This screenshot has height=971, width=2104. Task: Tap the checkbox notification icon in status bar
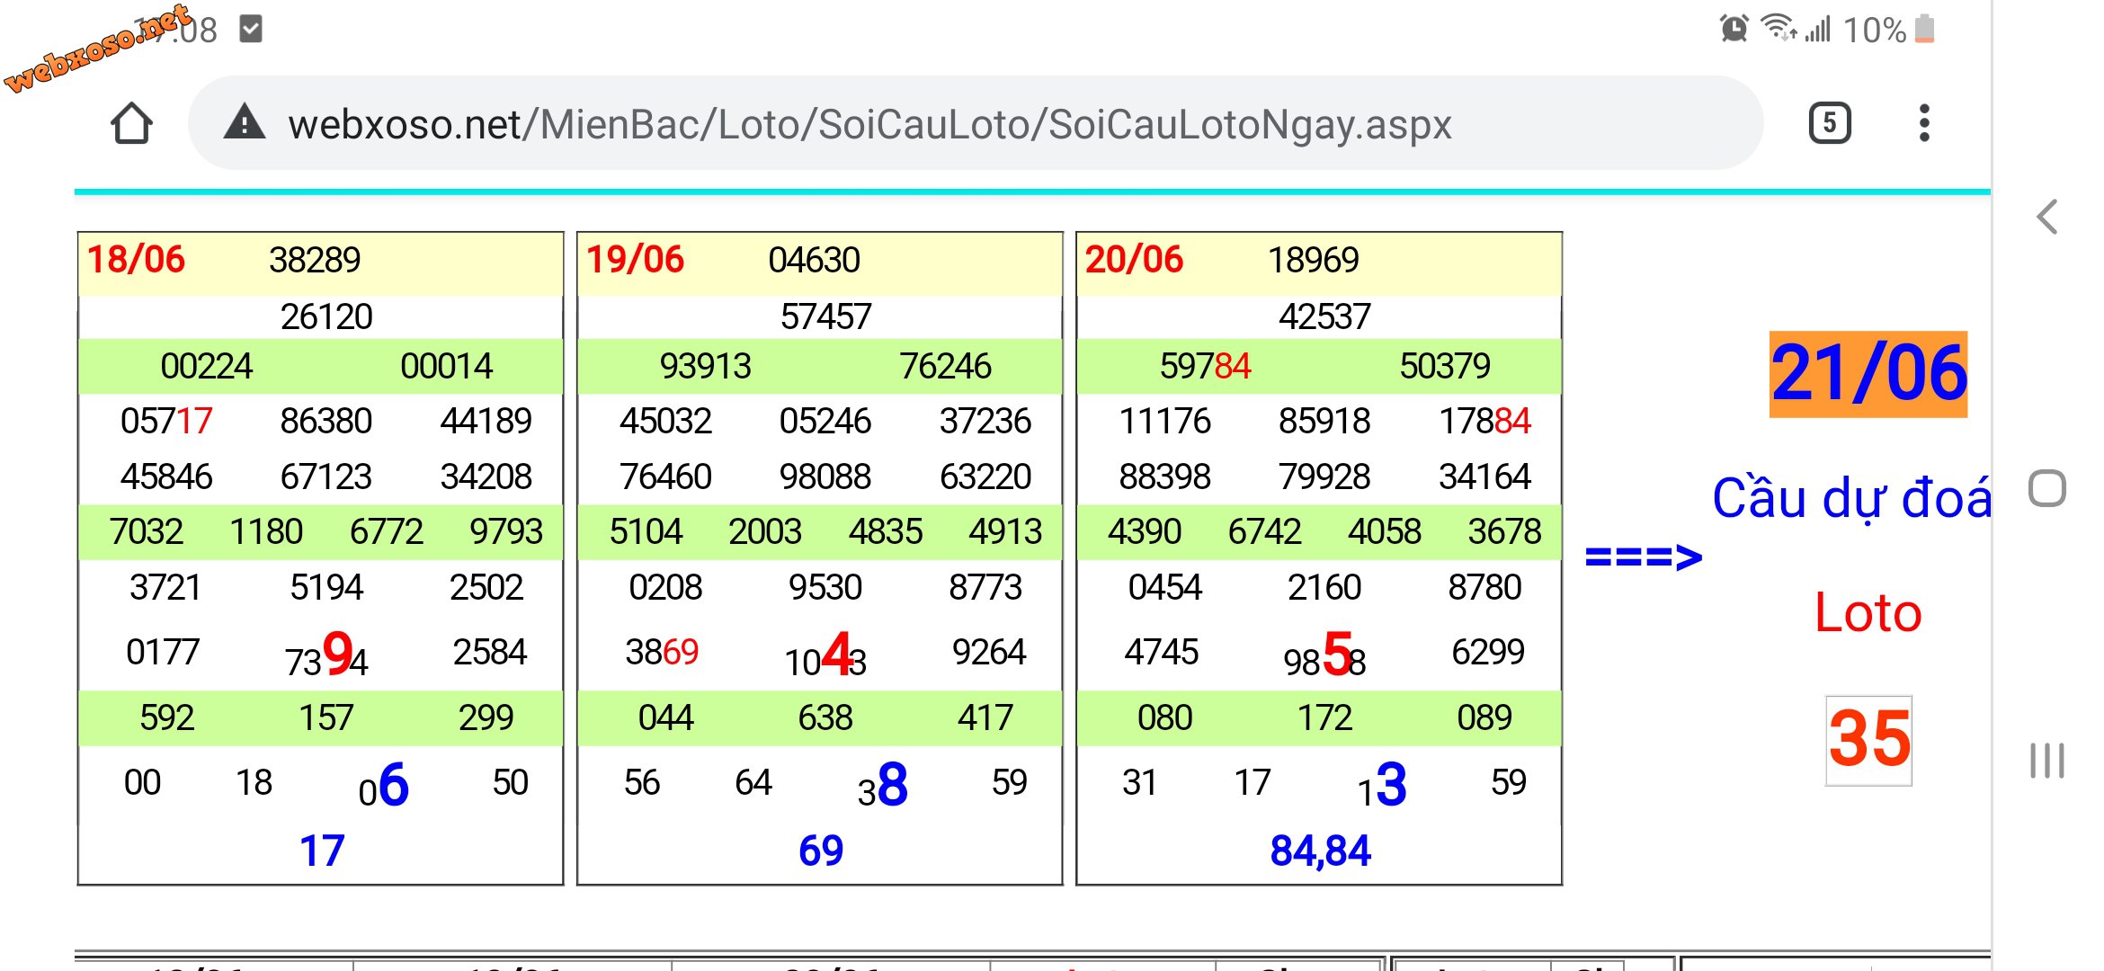point(251,29)
